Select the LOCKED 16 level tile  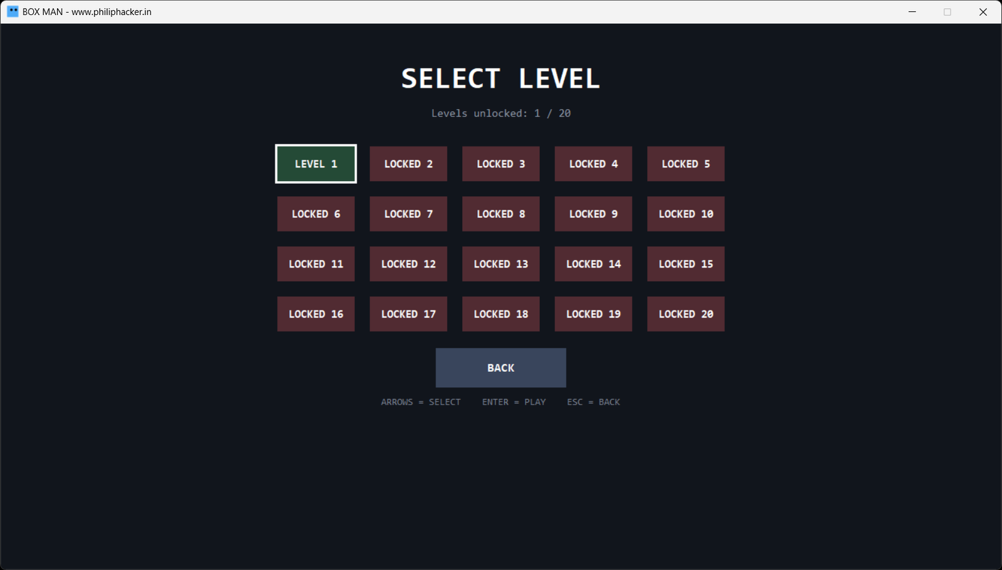(316, 314)
